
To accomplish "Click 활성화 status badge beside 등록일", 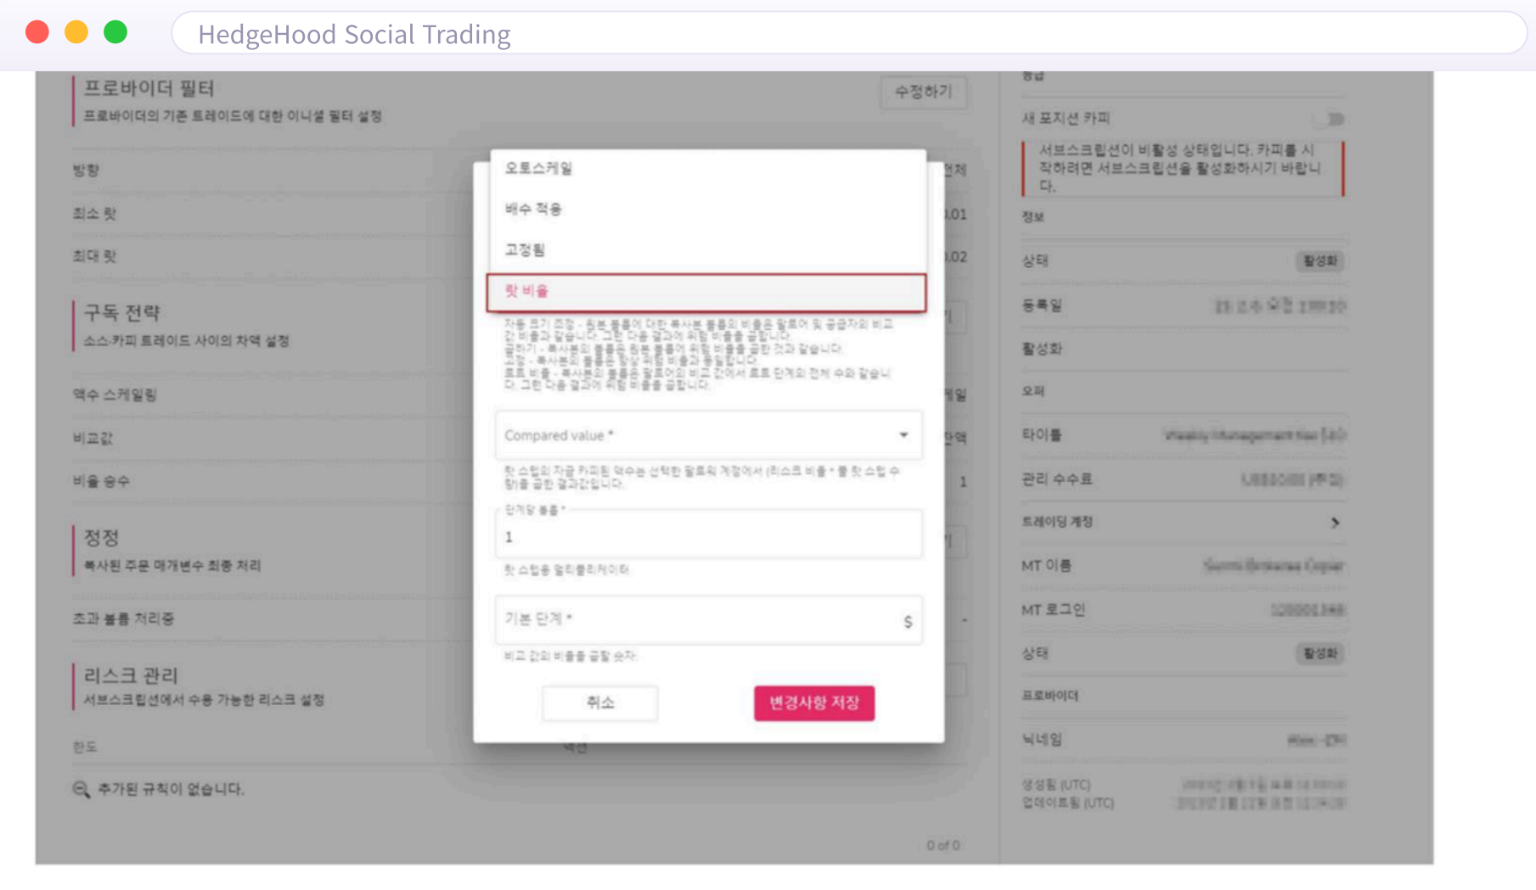I will click(1320, 261).
